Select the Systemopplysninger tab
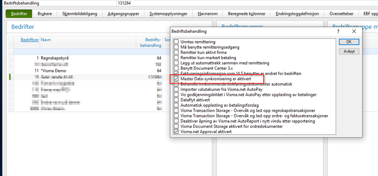The height and width of the screenshot is (176, 378). click(x=168, y=14)
